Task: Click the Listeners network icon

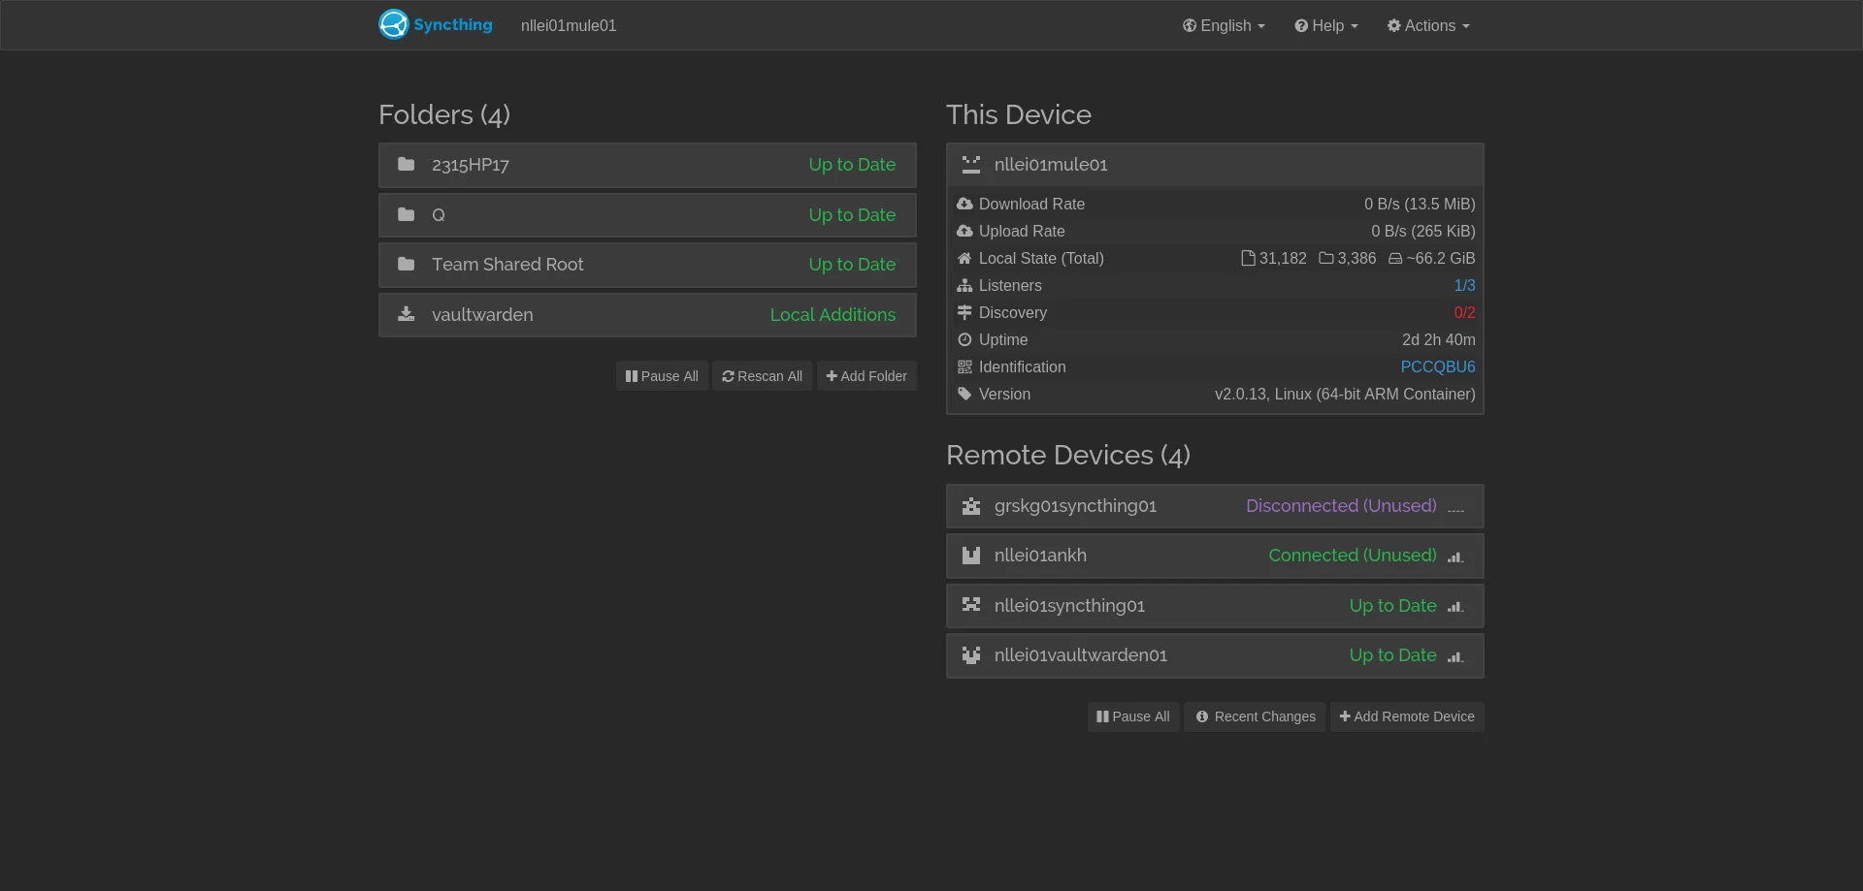Action: tap(964, 285)
